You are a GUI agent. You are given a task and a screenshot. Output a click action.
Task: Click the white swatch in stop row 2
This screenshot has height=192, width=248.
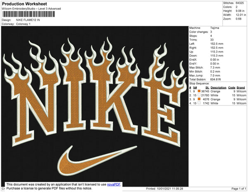point(199,95)
